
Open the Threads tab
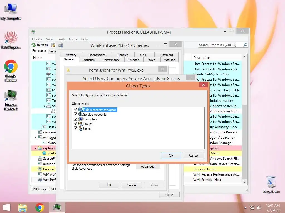tap(134, 60)
